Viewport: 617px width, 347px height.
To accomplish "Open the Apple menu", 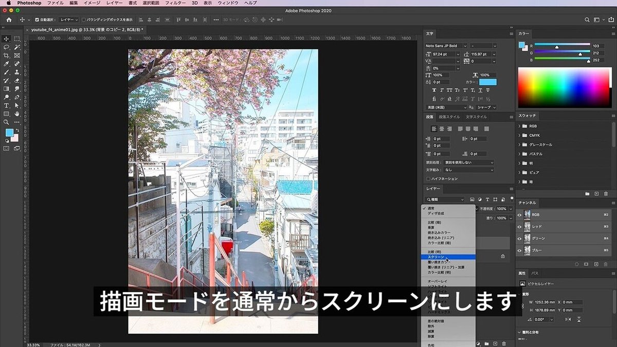I will pos(8,3).
